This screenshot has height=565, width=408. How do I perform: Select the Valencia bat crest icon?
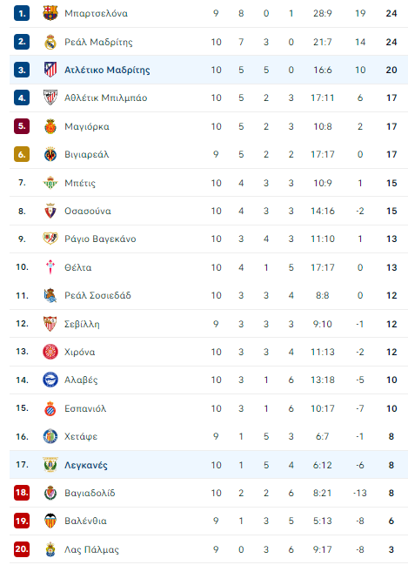(x=50, y=521)
